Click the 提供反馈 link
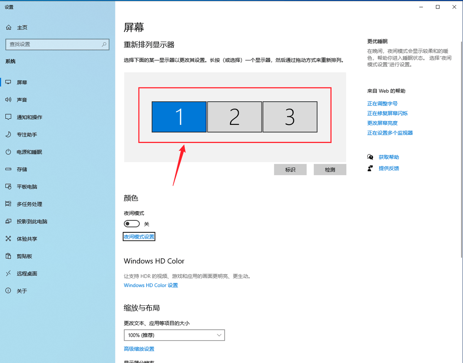463x363 pixels. (x=389, y=168)
